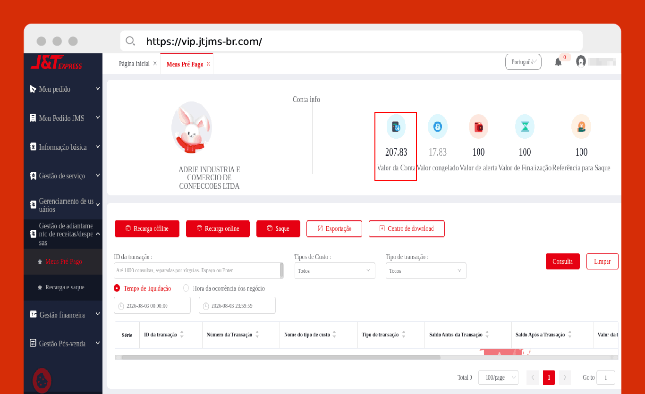The image size is (645, 394).
Task: Click the table horizontal scrollbar
Action: [x=281, y=357]
